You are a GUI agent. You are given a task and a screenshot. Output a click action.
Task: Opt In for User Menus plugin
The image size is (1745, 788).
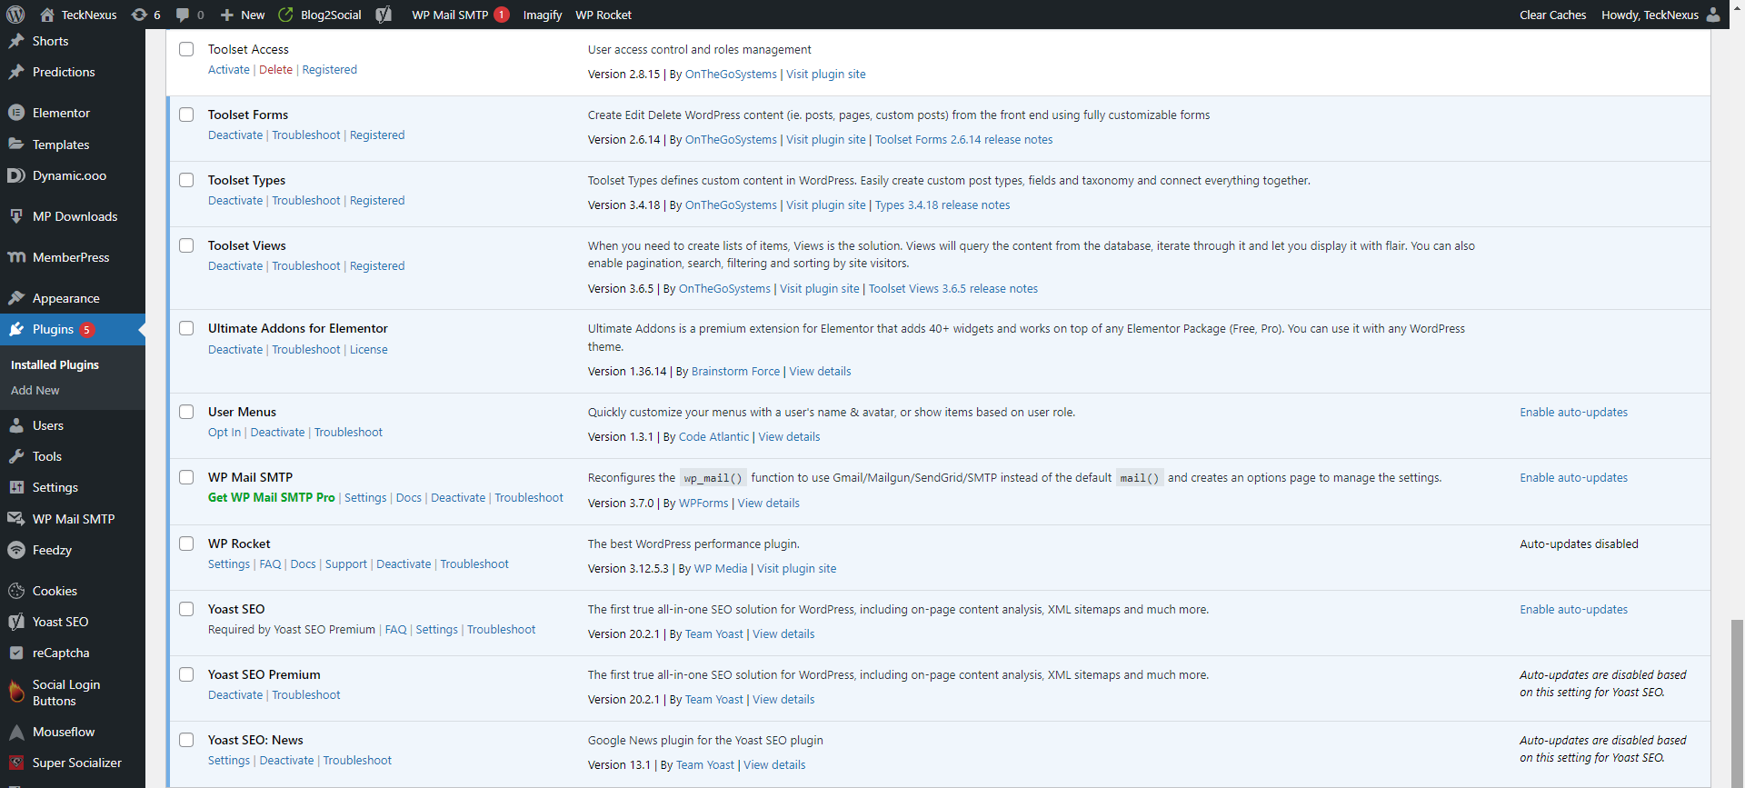tap(224, 433)
